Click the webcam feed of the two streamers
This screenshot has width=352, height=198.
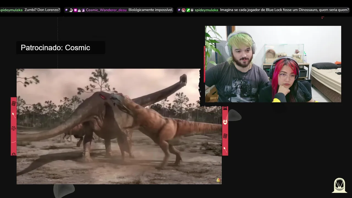pos(273,64)
